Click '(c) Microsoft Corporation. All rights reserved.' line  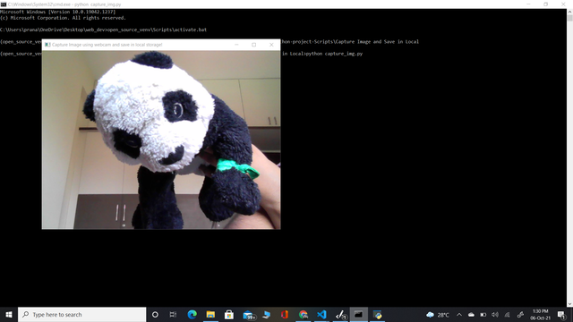63,18
